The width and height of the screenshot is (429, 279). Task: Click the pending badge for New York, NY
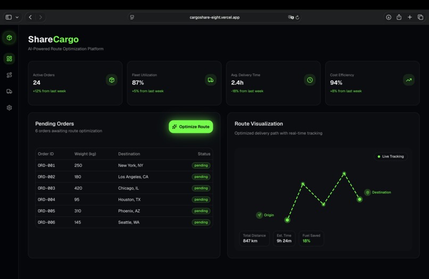201,166
